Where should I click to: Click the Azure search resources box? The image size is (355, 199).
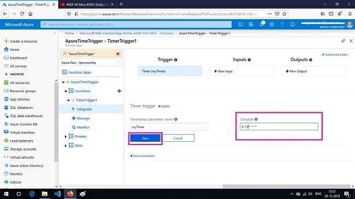point(136,24)
